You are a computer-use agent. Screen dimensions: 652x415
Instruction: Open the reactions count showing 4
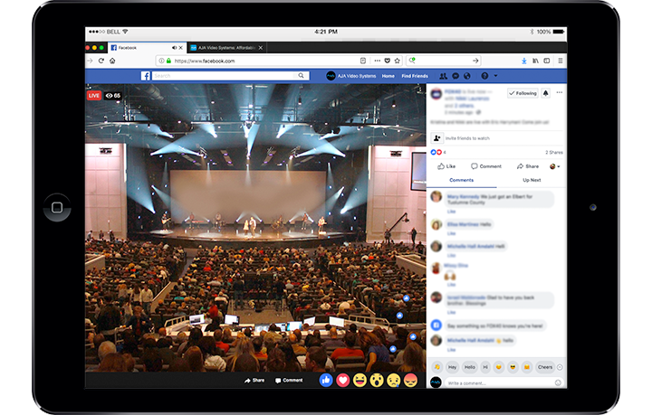click(438, 152)
